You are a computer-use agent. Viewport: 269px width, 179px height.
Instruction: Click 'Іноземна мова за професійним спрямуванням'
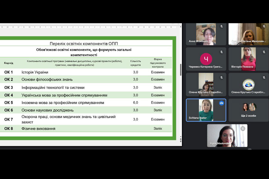point(63,103)
